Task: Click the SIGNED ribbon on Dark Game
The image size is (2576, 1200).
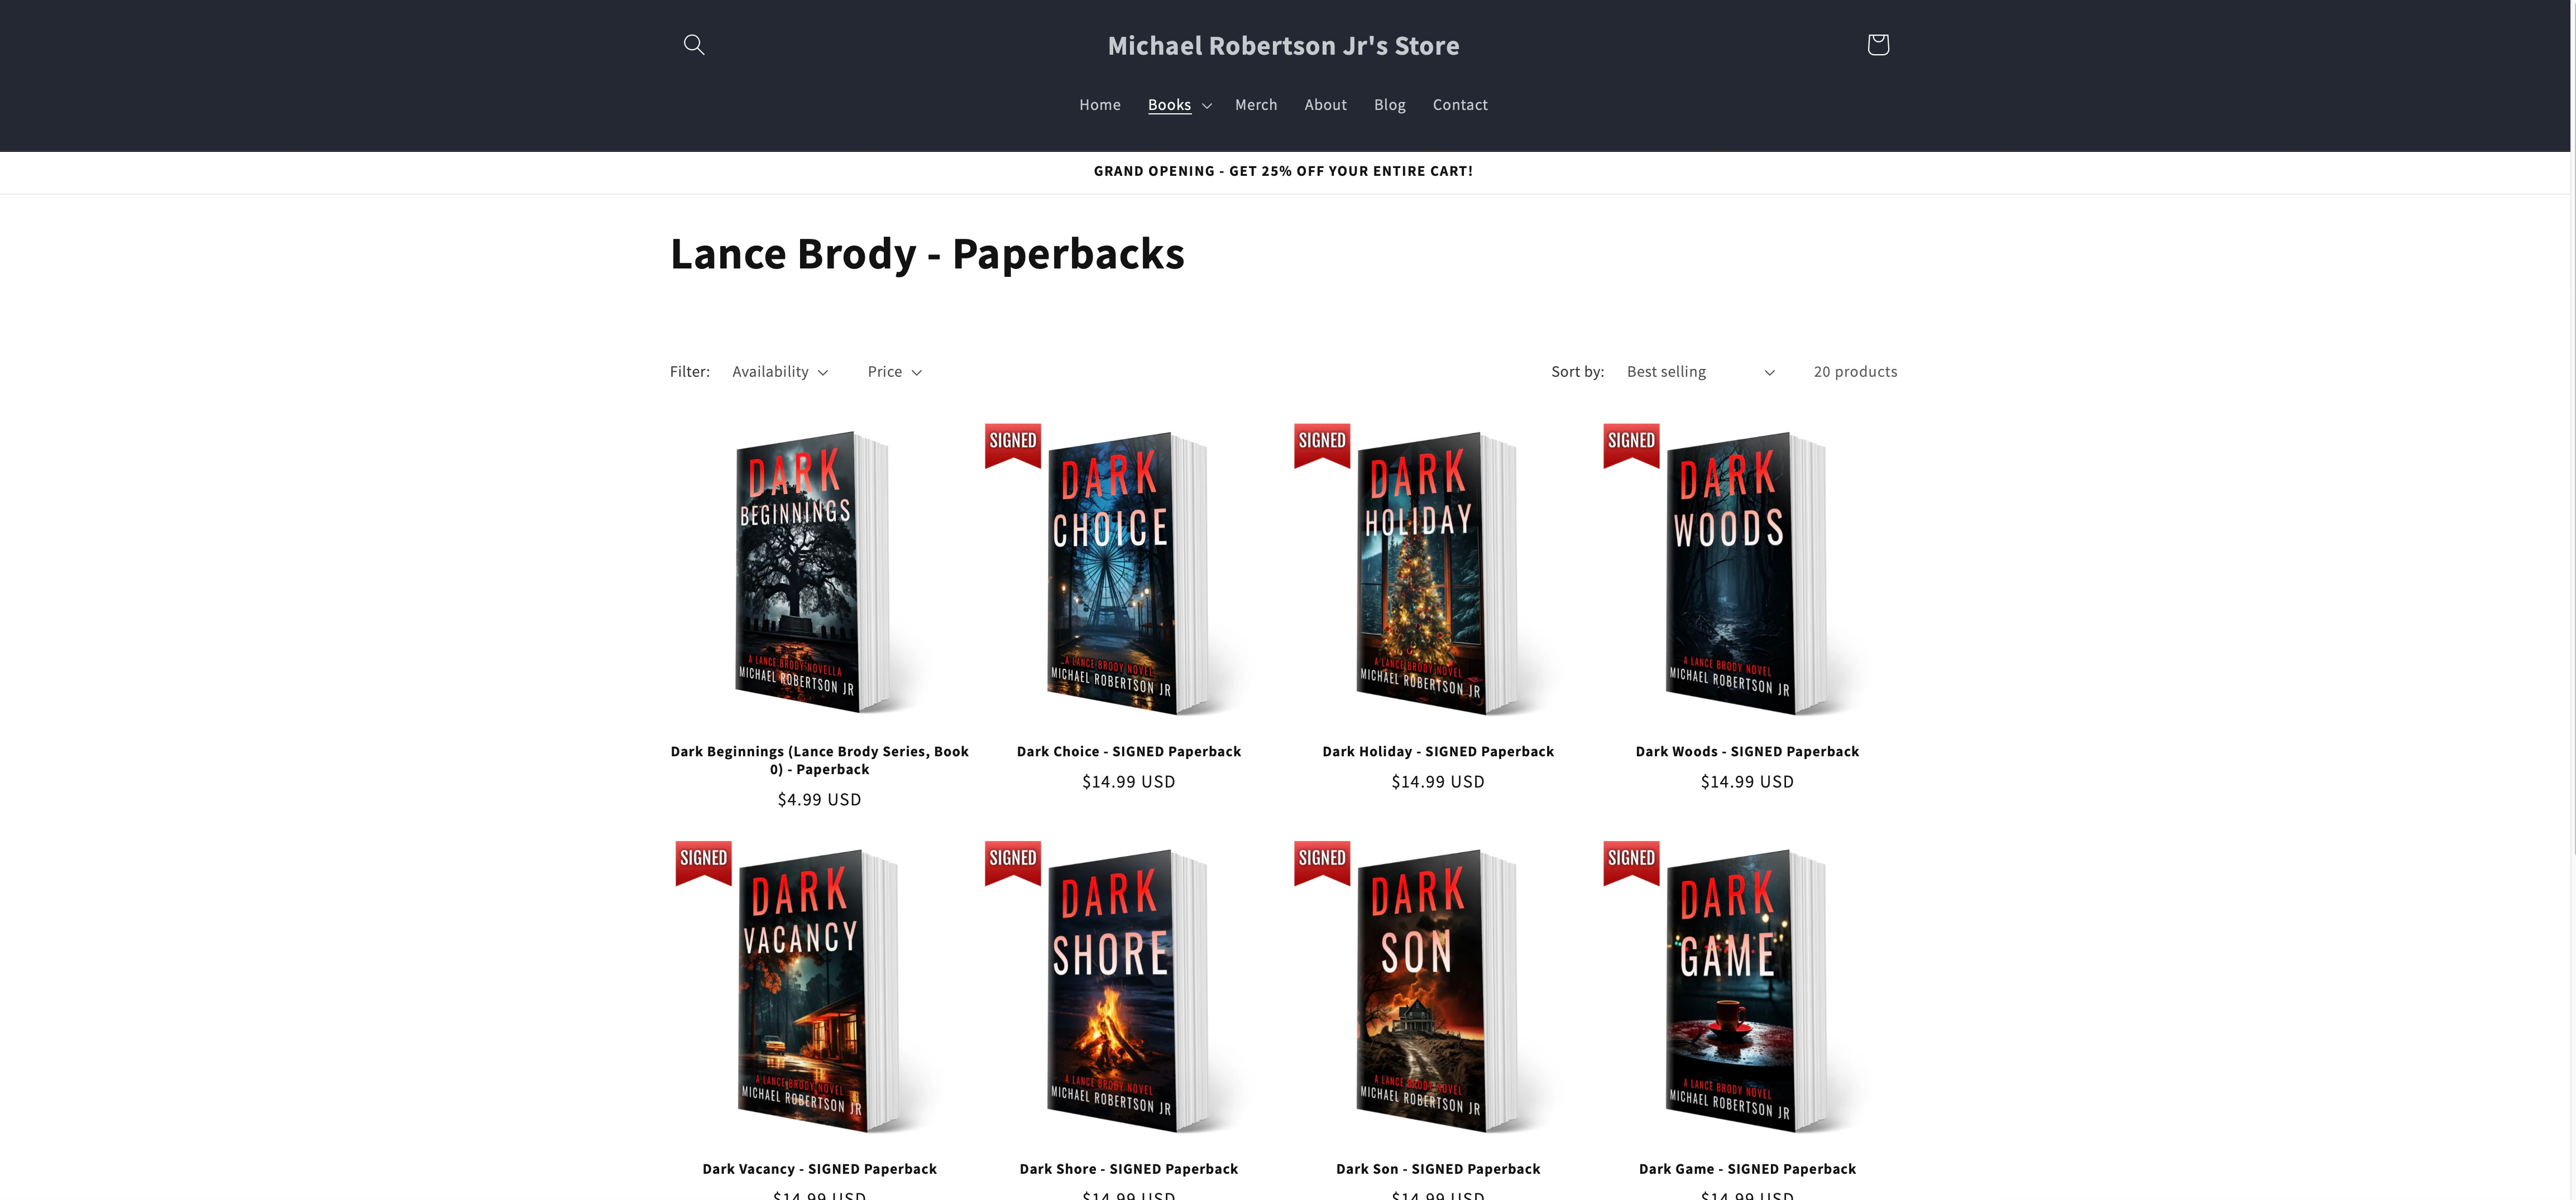Action: [x=1630, y=863]
